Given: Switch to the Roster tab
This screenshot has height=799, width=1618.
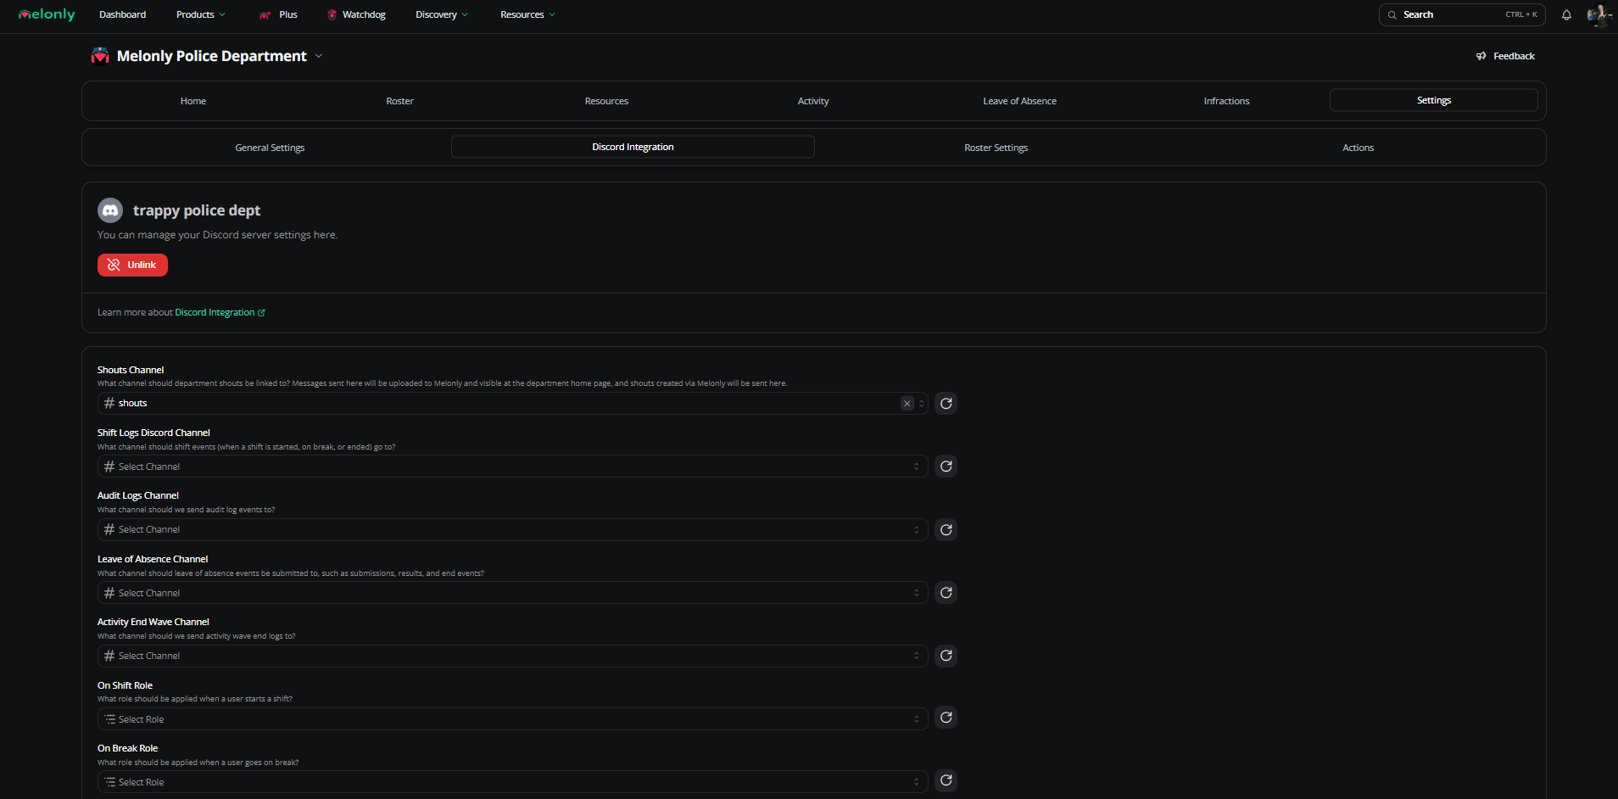Looking at the screenshot, I should coord(400,101).
